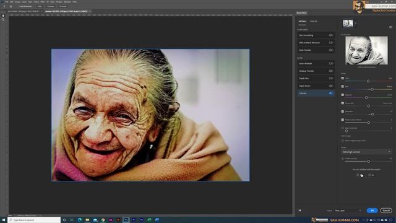
Task: Switch to the All filters tab
Action: [303, 22]
